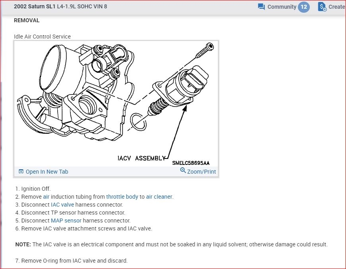
Task: Click the Community count badge 12
Action: 303,7
